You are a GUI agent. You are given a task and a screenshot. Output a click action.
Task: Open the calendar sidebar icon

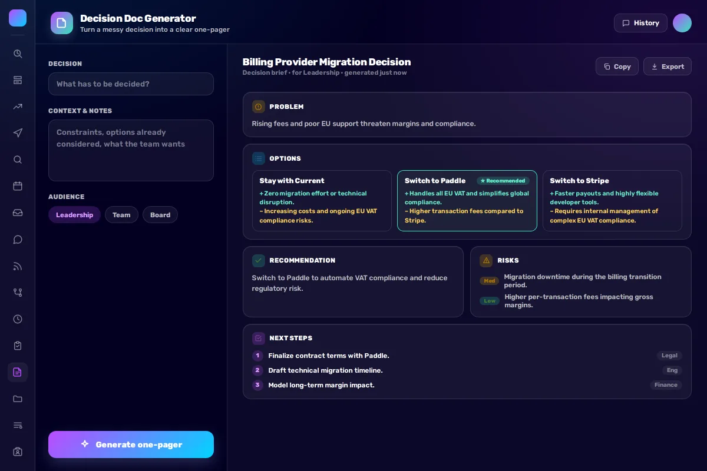tap(18, 186)
